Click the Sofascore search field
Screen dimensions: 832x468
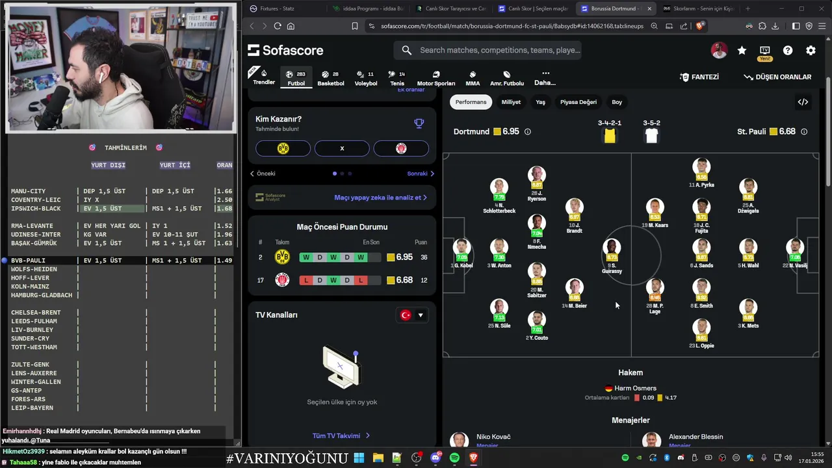click(x=488, y=50)
